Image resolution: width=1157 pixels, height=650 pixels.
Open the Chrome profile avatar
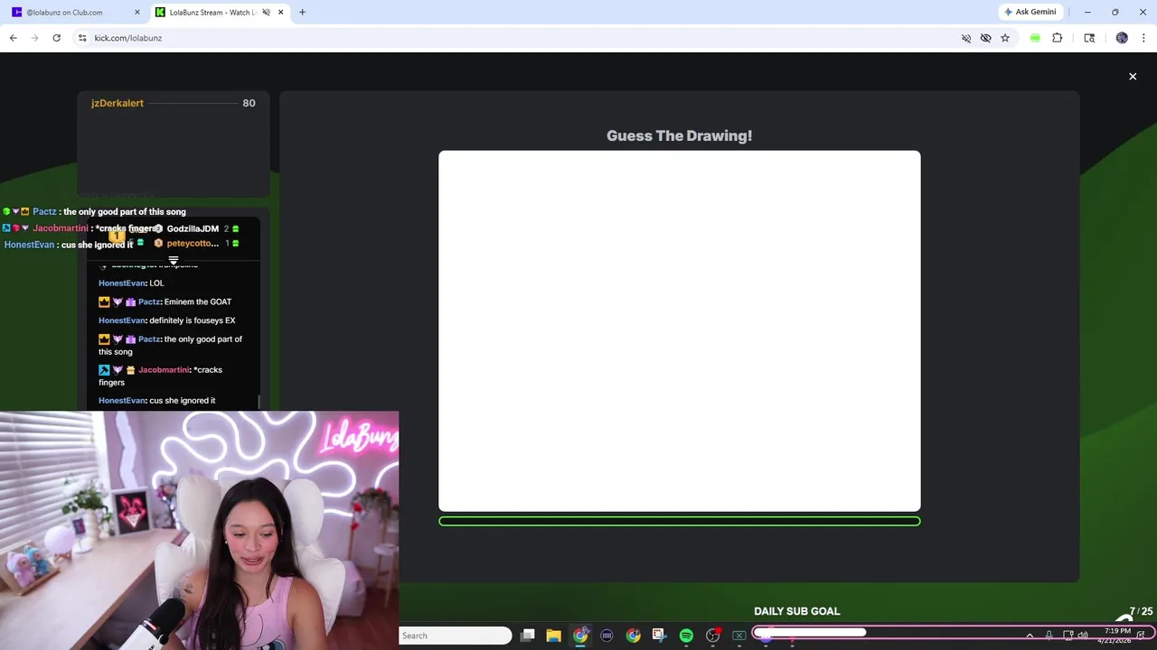[x=1122, y=38]
